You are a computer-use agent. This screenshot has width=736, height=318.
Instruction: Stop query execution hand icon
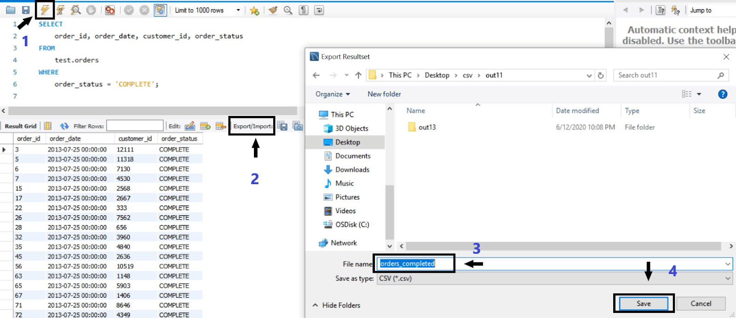coord(91,10)
